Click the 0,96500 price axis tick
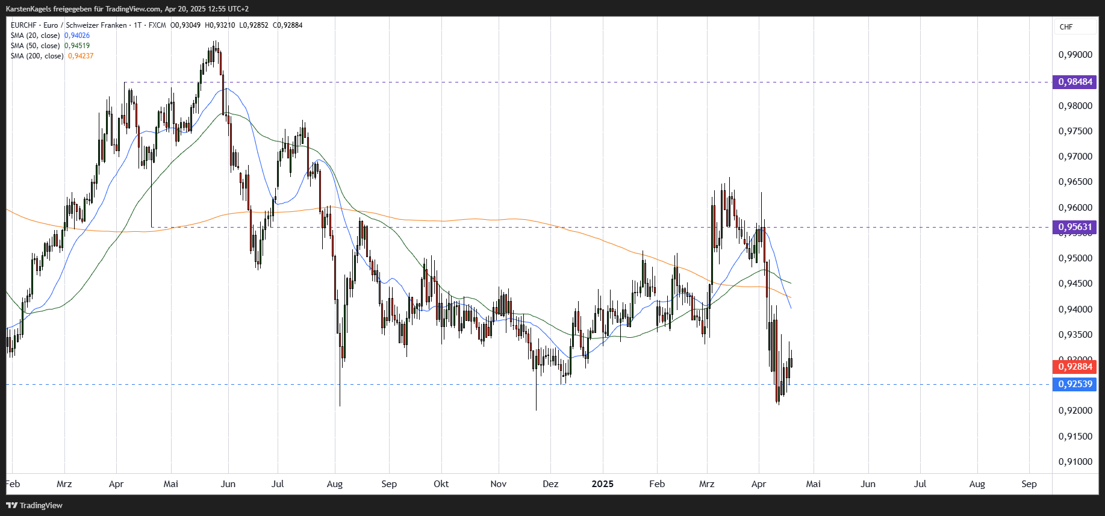Viewport: 1105px width, 516px height. [x=1075, y=182]
